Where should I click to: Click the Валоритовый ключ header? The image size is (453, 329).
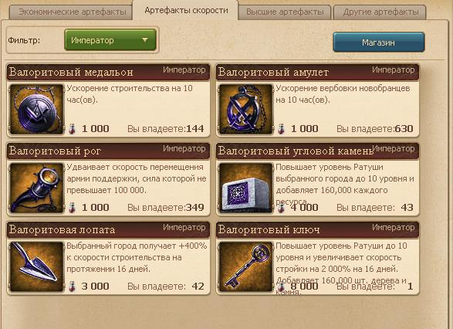(317, 229)
